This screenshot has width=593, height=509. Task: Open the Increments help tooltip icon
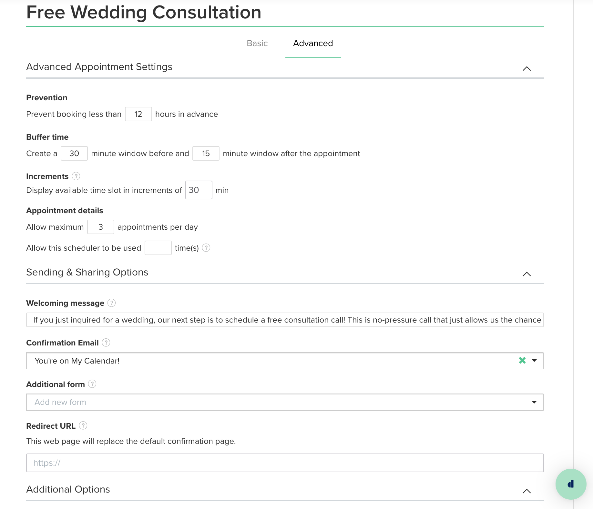click(76, 176)
